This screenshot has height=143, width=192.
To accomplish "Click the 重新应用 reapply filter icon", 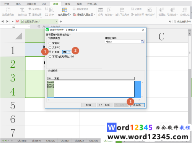I will coord(30,15).
